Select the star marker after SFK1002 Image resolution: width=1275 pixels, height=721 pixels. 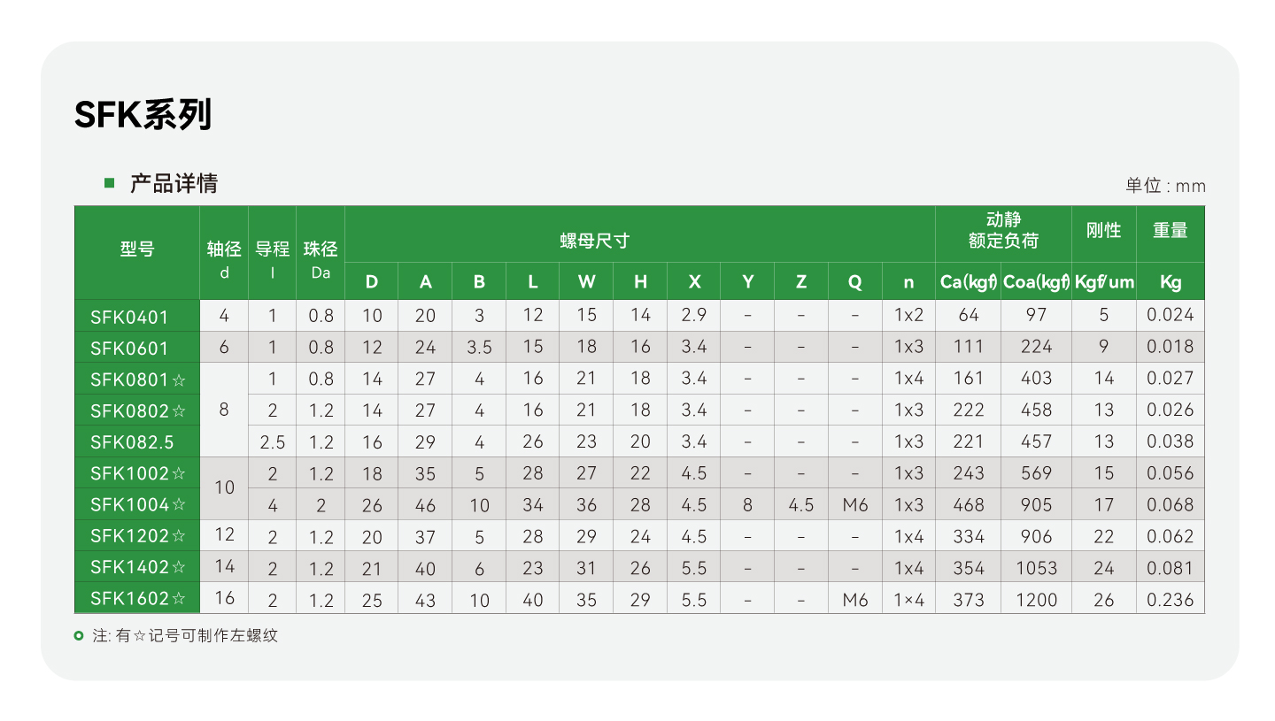pos(180,474)
